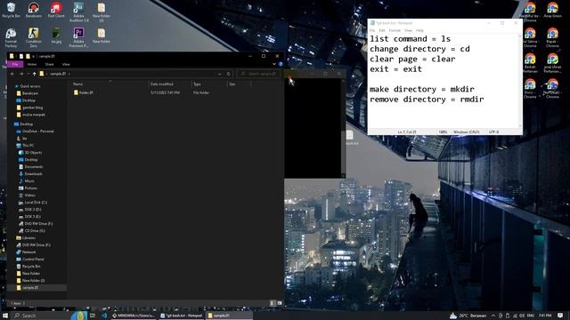Switch to details view in Explorer status bar
Screen dimensions: 570x320
[273, 303]
